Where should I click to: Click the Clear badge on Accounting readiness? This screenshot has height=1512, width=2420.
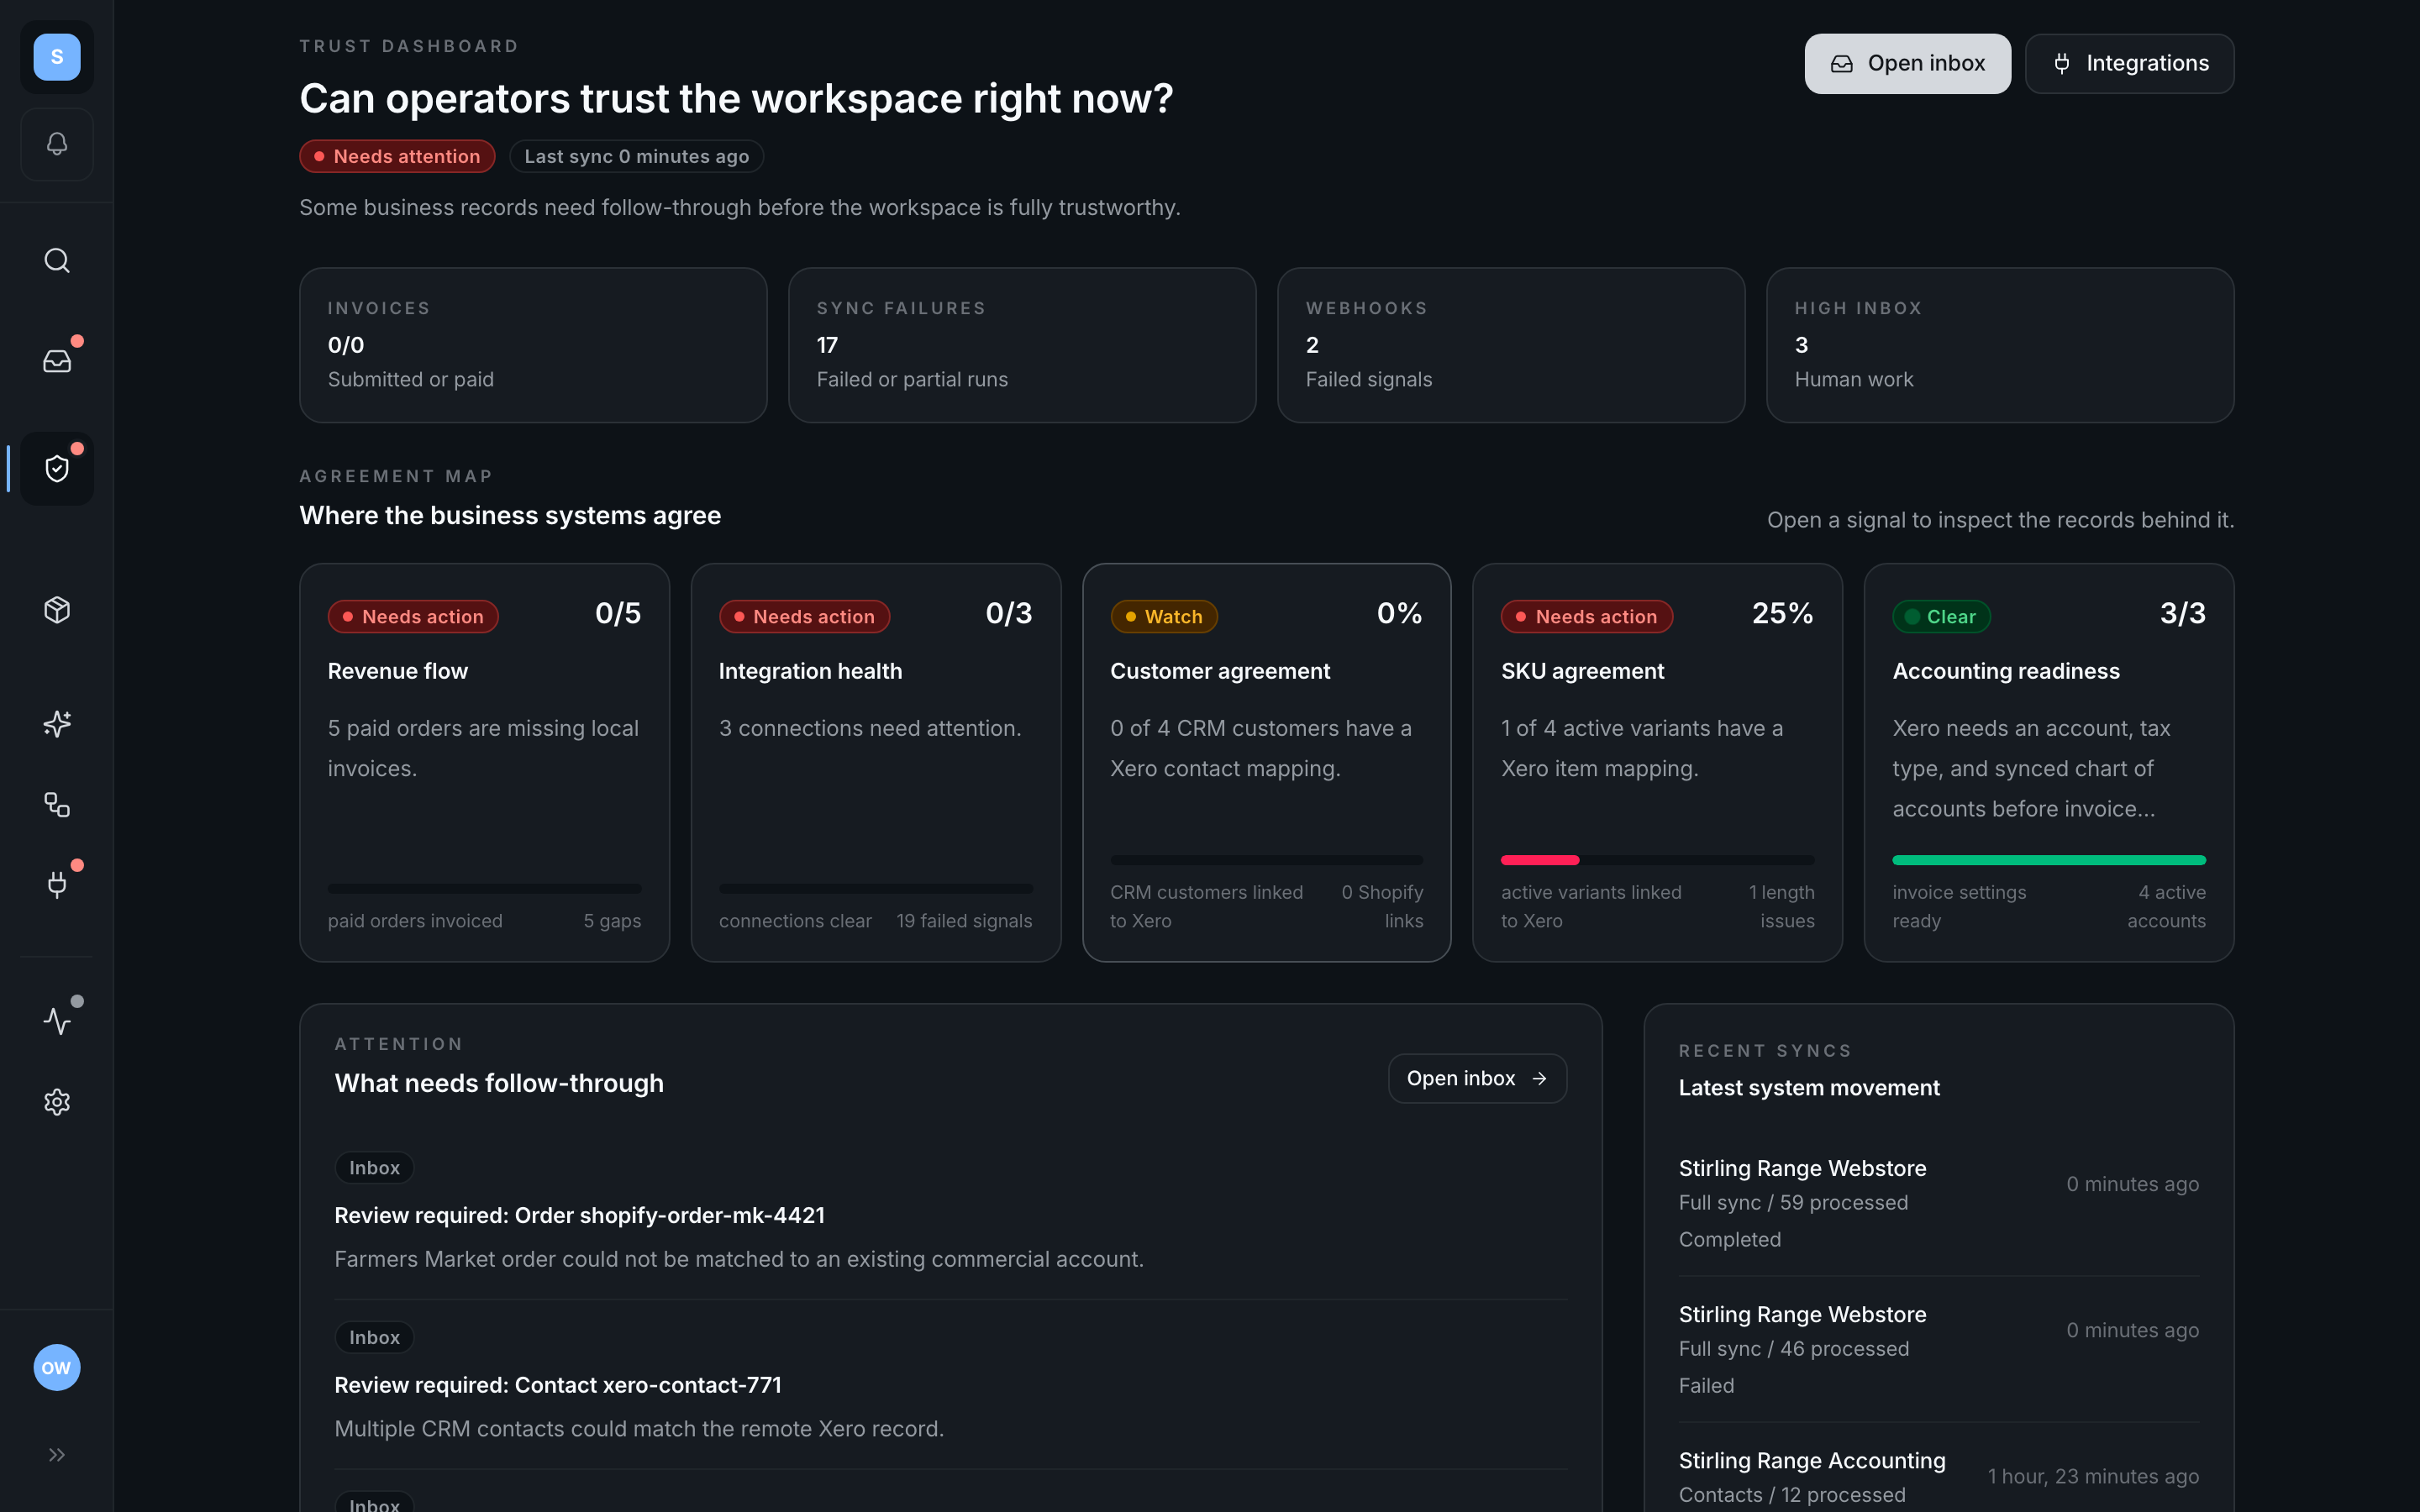point(1941,617)
